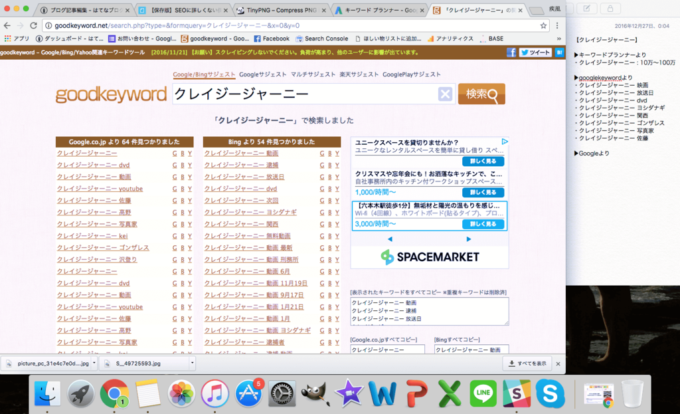The width and height of the screenshot is (680, 414).
Task: Select the 楽天サジェスト mode
Action: click(359, 74)
